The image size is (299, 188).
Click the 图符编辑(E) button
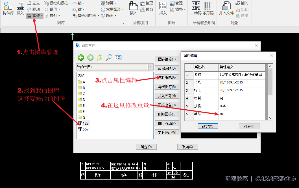point(167,59)
